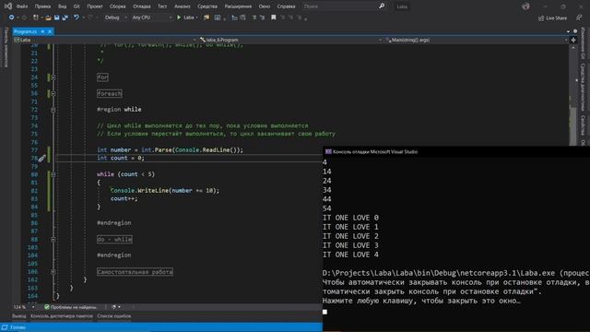Open the Отладка menu
The image size is (590, 332).
[x=141, y=6]
